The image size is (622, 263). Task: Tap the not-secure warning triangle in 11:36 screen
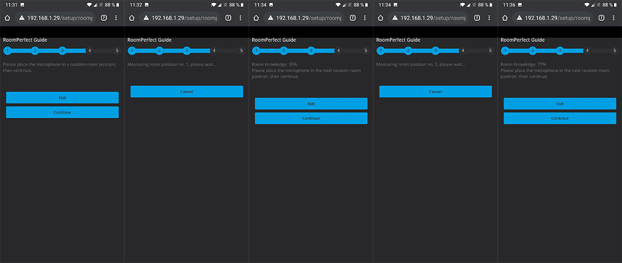(519, 18)
